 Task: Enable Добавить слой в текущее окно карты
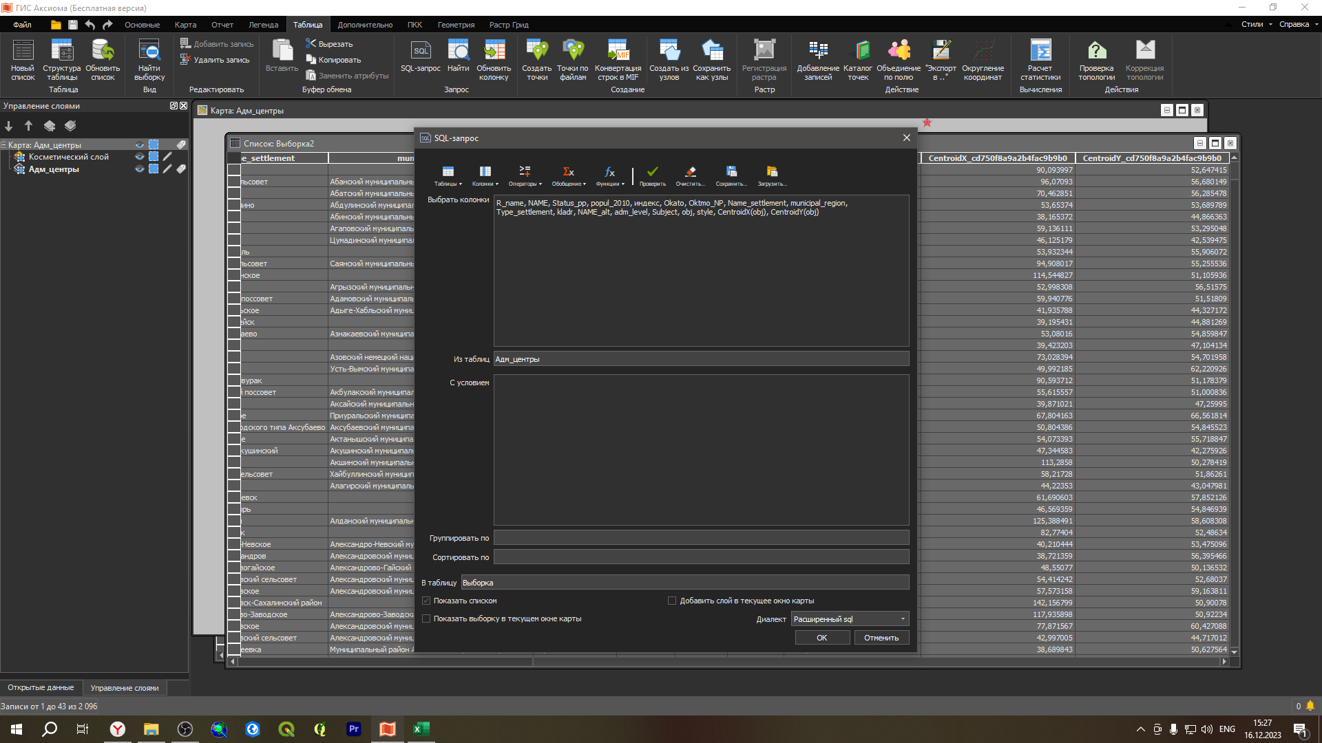pos(672,601)
